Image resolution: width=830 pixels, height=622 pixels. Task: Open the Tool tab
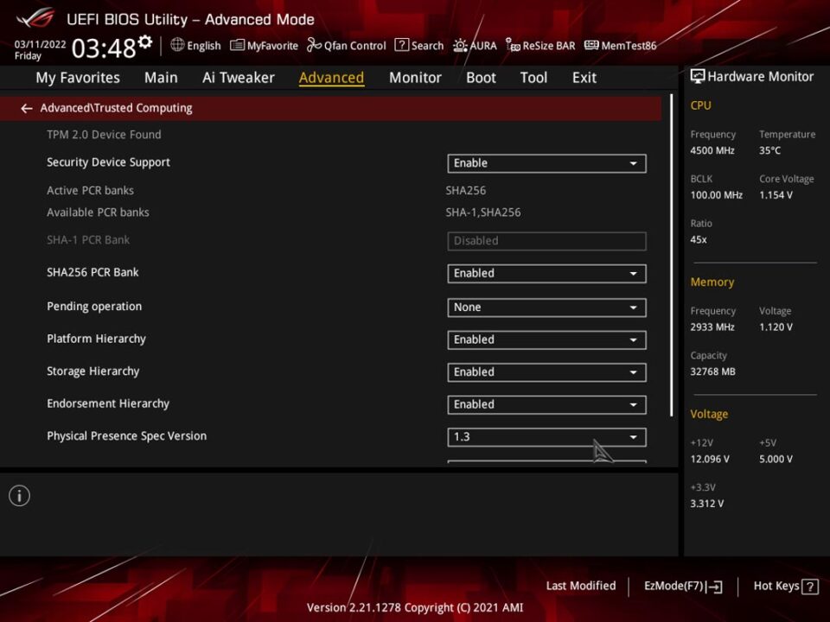533,78
